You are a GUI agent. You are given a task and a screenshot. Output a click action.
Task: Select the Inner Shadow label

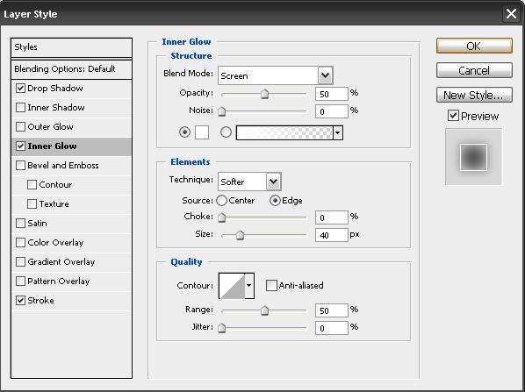(x=56, y=107)
